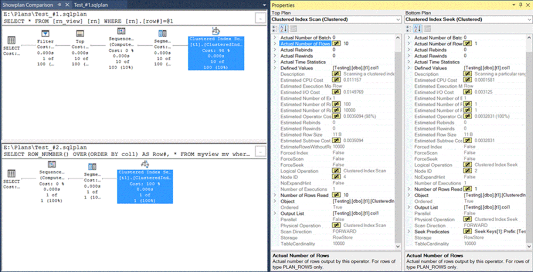Close the Showplan Comparison tab
The image size is (533, 272).
click(x=67, y=5)
